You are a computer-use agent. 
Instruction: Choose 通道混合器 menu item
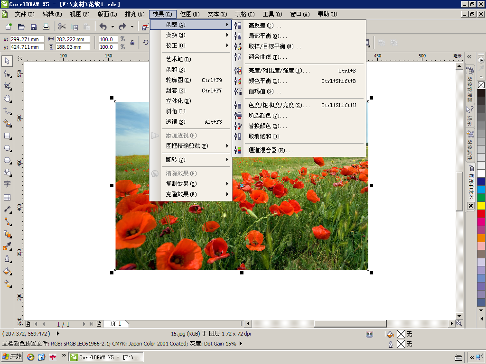[x=299, y=150]
